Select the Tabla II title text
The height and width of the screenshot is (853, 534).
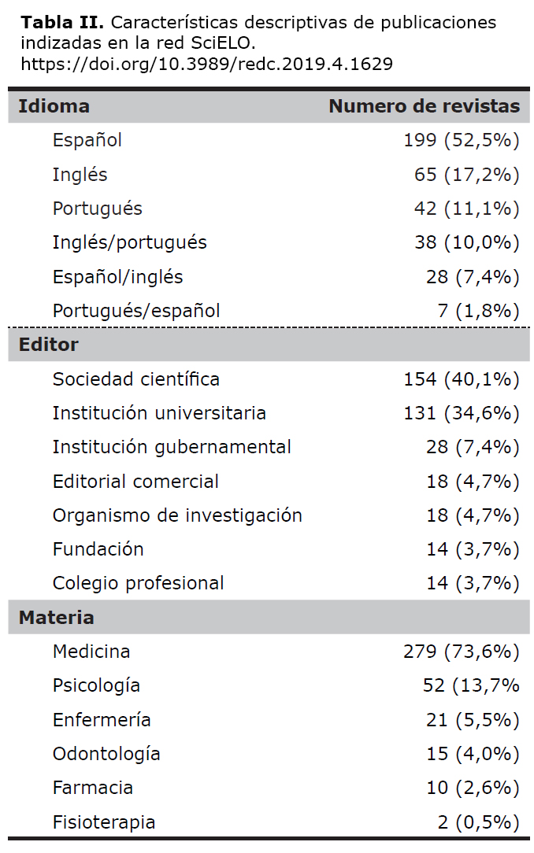62,22
